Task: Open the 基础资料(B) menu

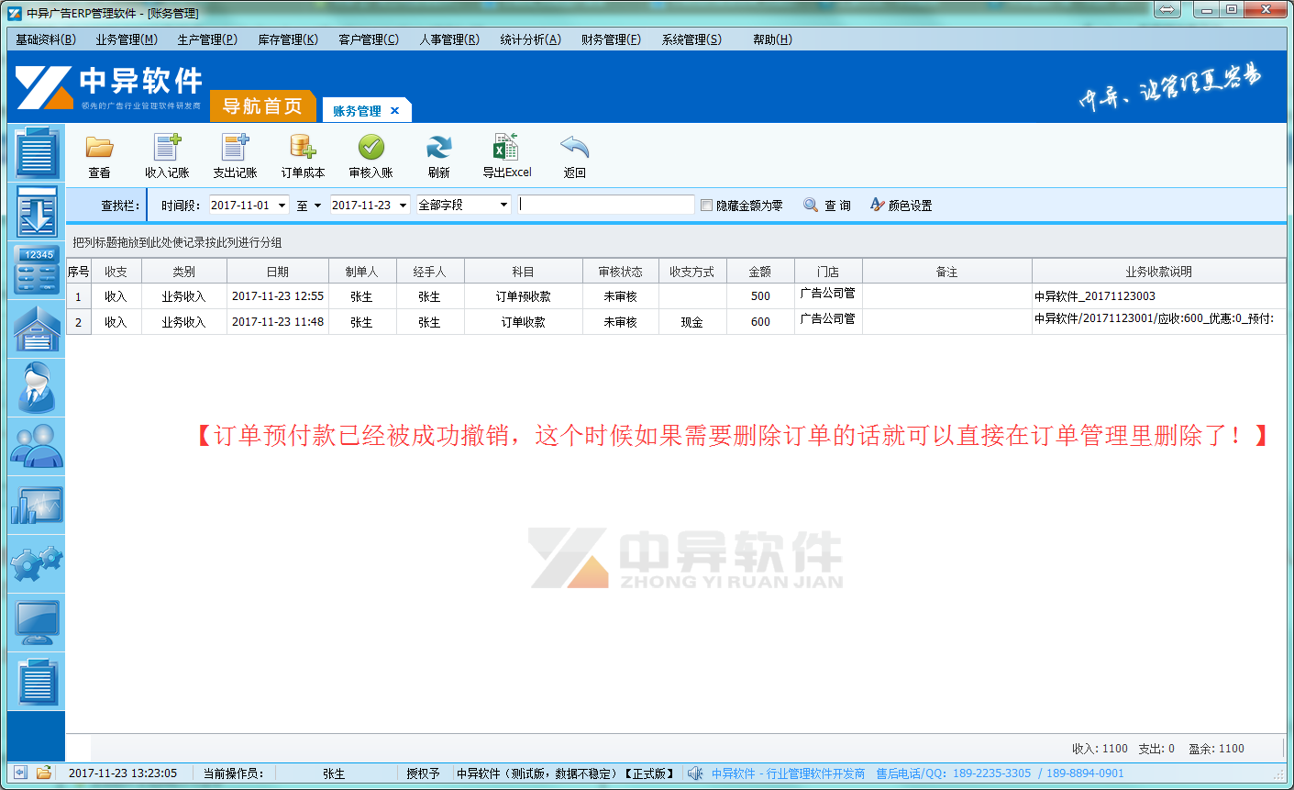Action: click(46, 39)
